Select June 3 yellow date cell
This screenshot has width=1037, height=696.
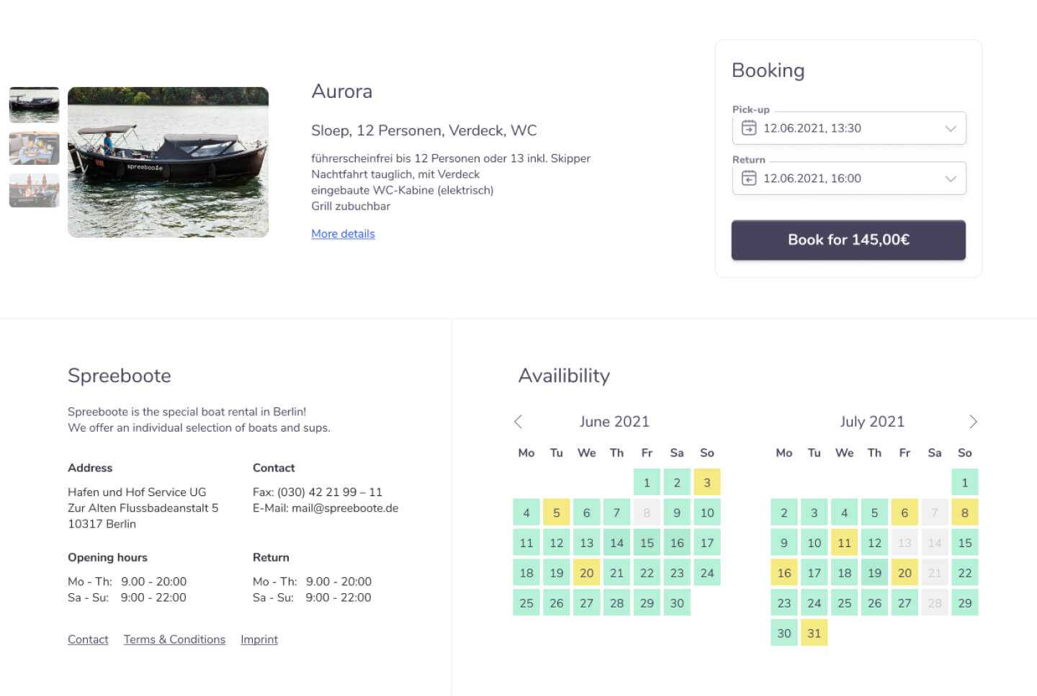click(x=706, y=483)
